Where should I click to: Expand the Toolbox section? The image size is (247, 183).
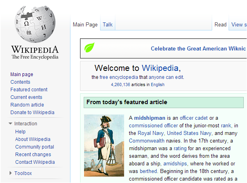point(10,173)
